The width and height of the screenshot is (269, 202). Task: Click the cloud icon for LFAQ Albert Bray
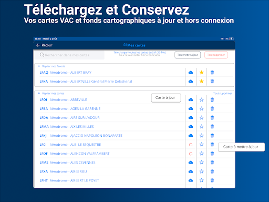pyautogui.click(x=191, y=73)
